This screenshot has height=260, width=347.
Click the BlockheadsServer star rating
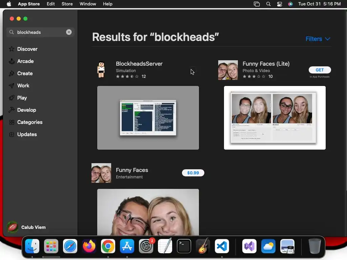pos(127,77)
